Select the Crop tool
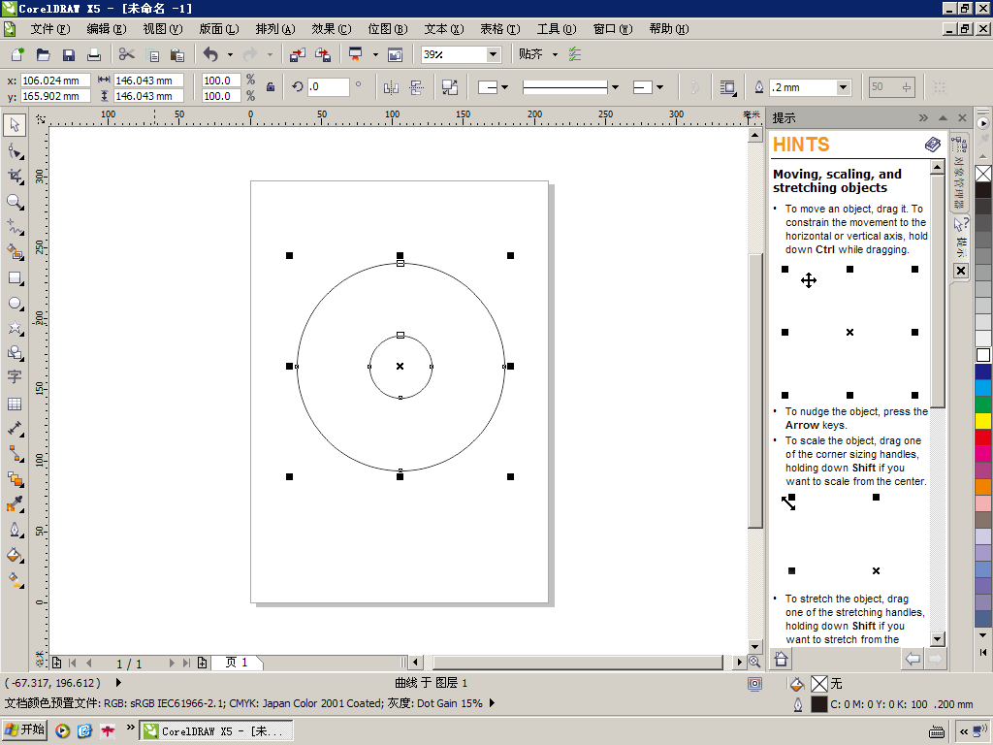 (x=15, y=177)
